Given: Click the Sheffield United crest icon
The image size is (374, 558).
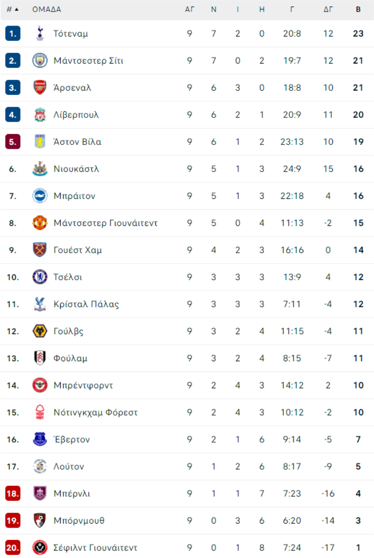Looking at the screenshot, I should pos(40,548).
